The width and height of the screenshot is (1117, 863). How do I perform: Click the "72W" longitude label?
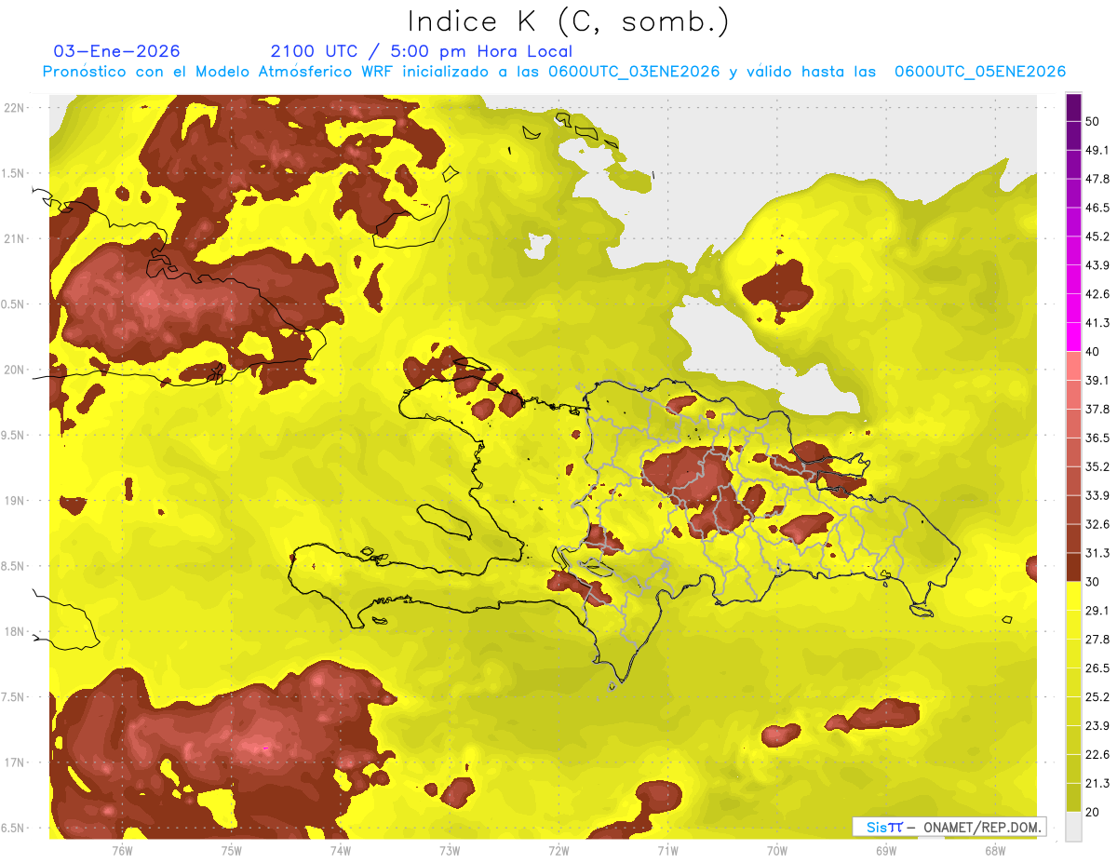point(558,850)
